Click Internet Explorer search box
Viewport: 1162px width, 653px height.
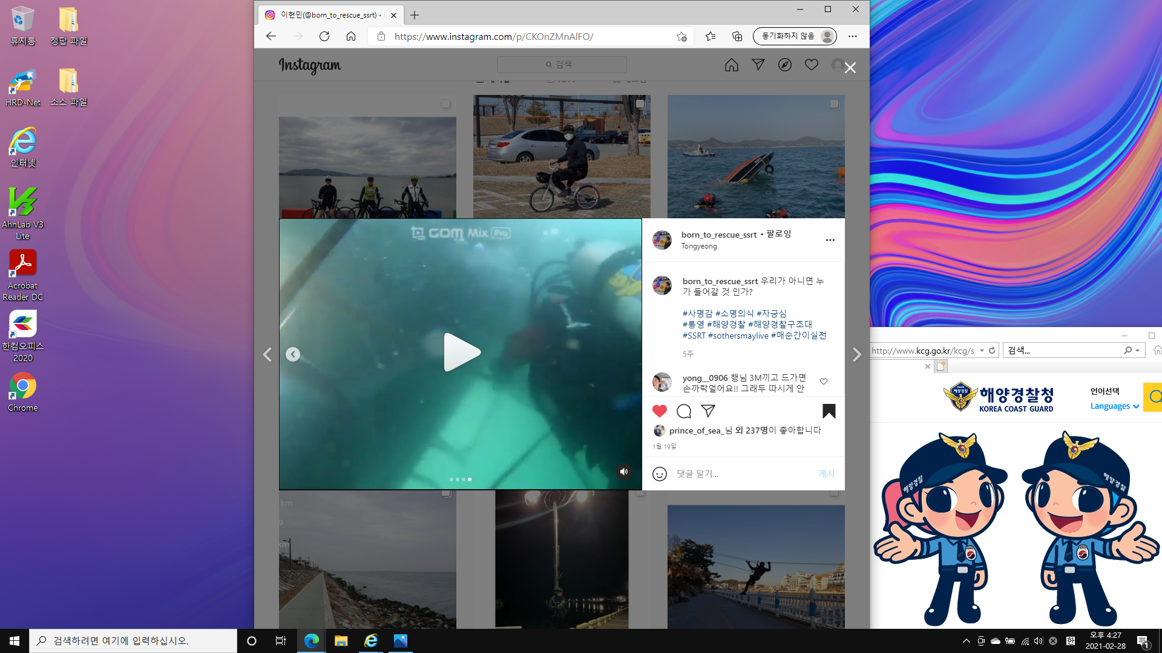[1064, 350]
